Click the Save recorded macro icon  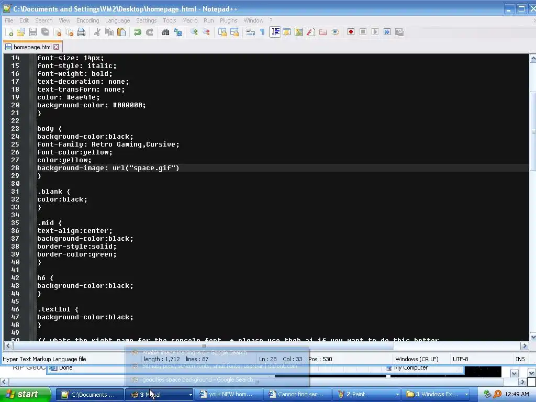coord(399,32)
